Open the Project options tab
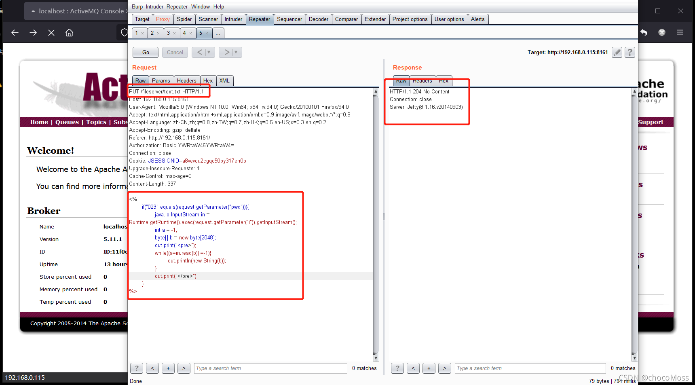Image resolution: width=695 pixels, height=385 pixels. (410, 19)
